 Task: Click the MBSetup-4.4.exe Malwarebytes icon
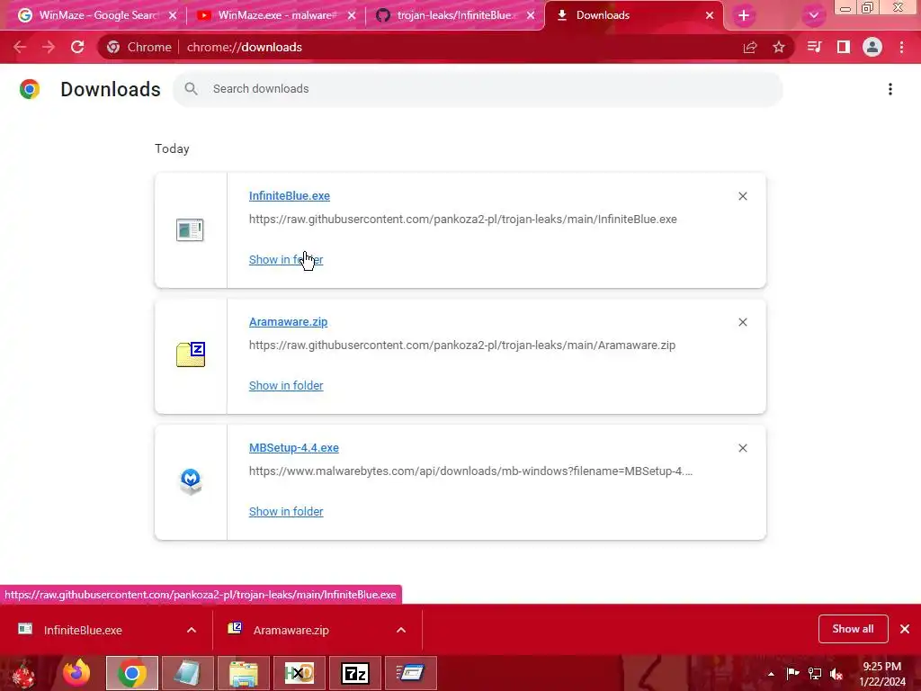coord(191,481)
